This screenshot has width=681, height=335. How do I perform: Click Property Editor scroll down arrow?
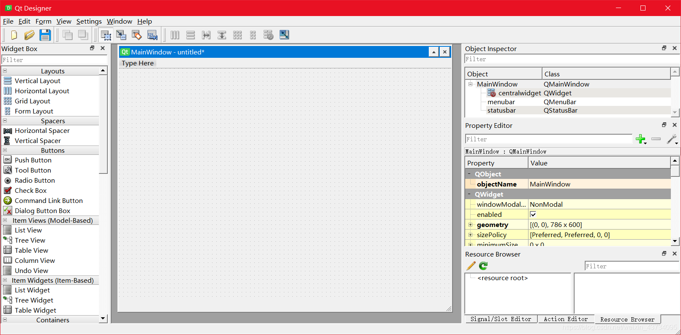coord(675,241)
